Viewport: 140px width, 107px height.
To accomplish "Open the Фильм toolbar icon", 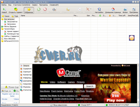I will (125, 10).
